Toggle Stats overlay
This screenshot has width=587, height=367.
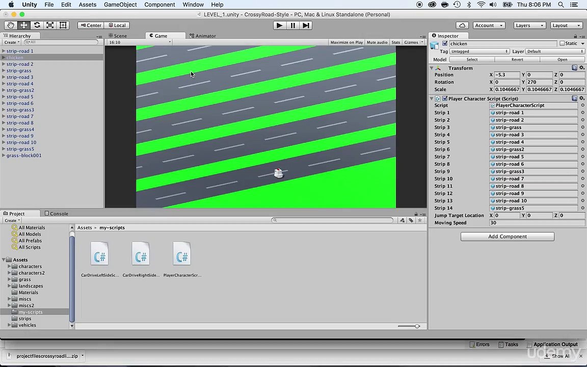(x=396, y=42)
